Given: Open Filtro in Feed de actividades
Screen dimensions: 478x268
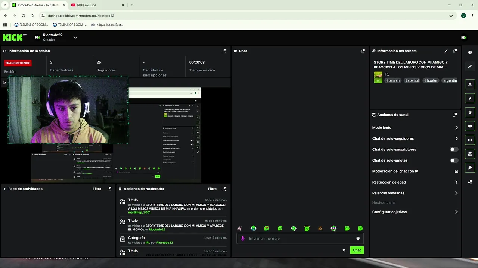Looking at the screenshot, I should (x=97, y=189).
